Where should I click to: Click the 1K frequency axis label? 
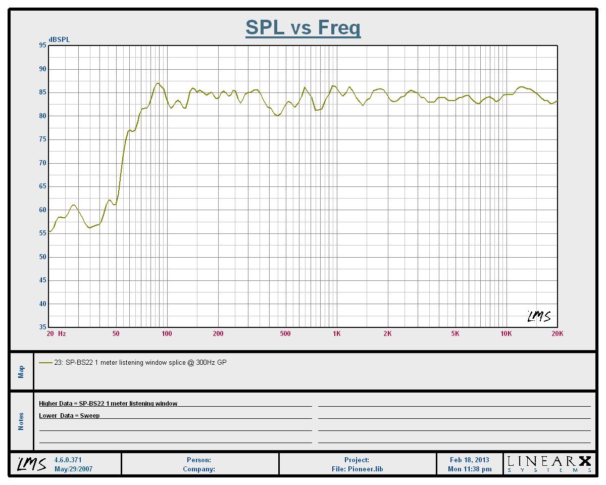click(336, 333)
